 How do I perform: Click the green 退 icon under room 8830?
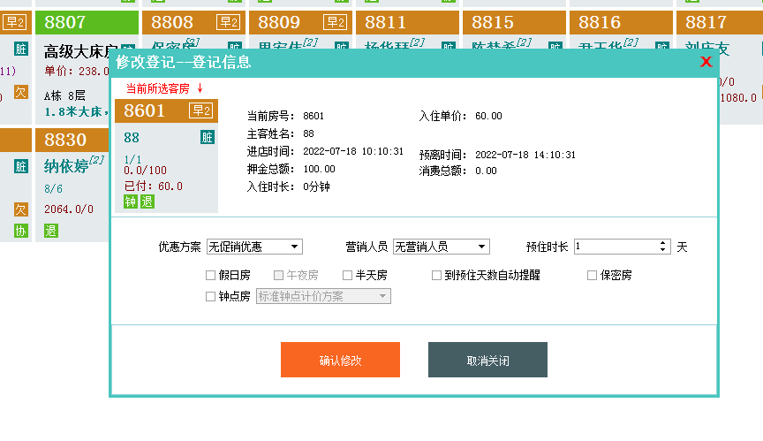[x=51, y=231]
